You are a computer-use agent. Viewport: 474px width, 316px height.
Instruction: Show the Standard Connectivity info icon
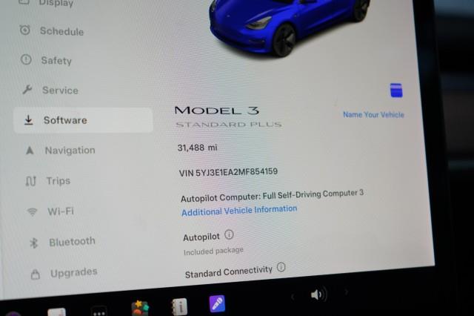click(281, 267)
